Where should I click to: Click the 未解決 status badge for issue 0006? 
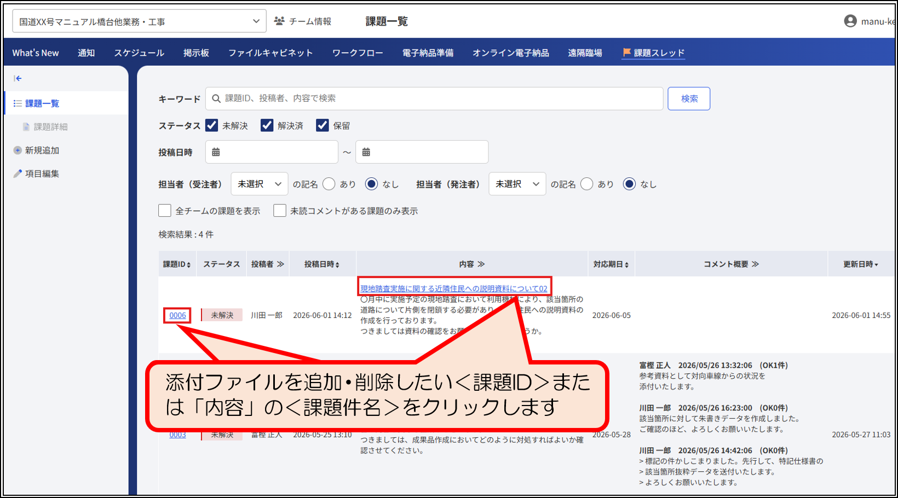point(222,315)
